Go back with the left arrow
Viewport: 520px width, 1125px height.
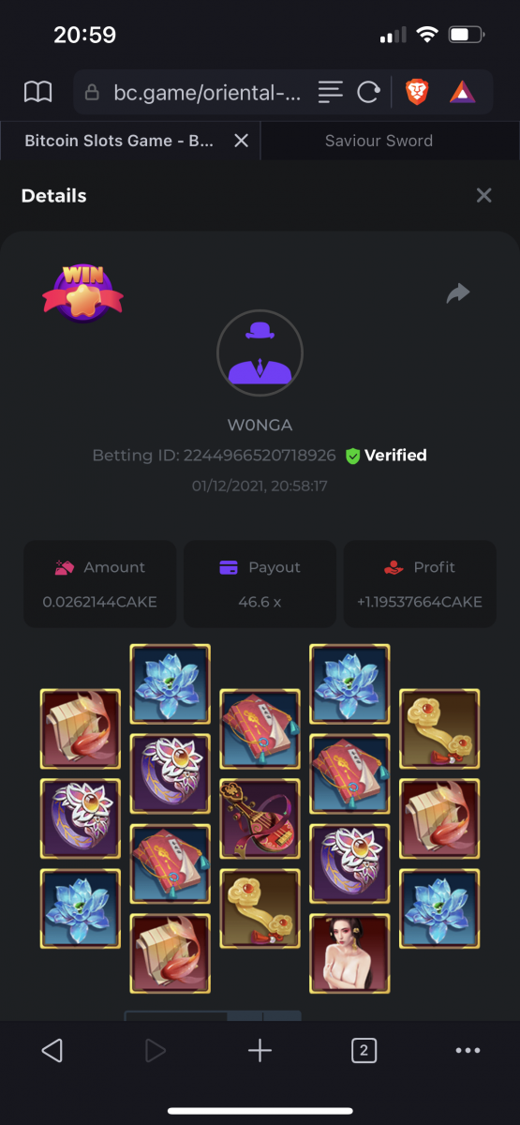[x=52, y=1051]
